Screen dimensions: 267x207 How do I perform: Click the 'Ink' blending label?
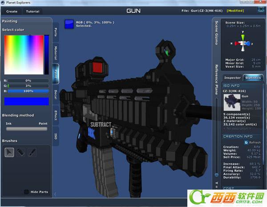pos(8,124)
